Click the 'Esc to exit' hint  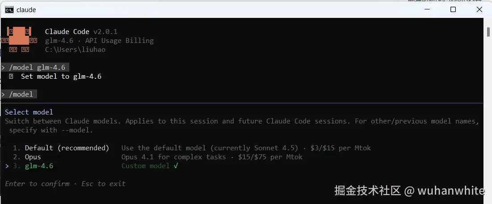tap(103, 184)
